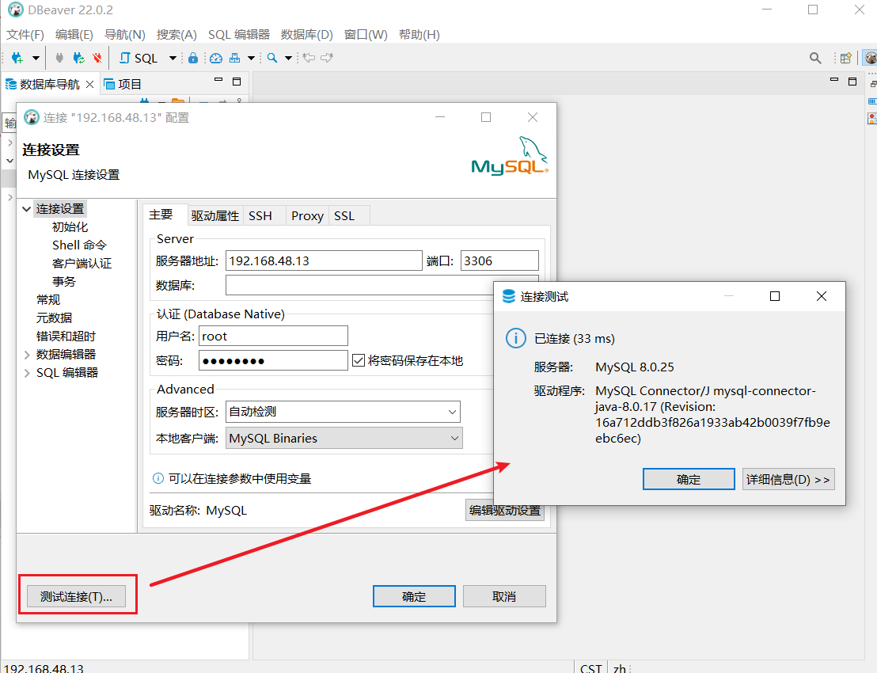Open the 导航(N) menu
The width and height of the screenshot is (877, 673).
tap(125, 35)
